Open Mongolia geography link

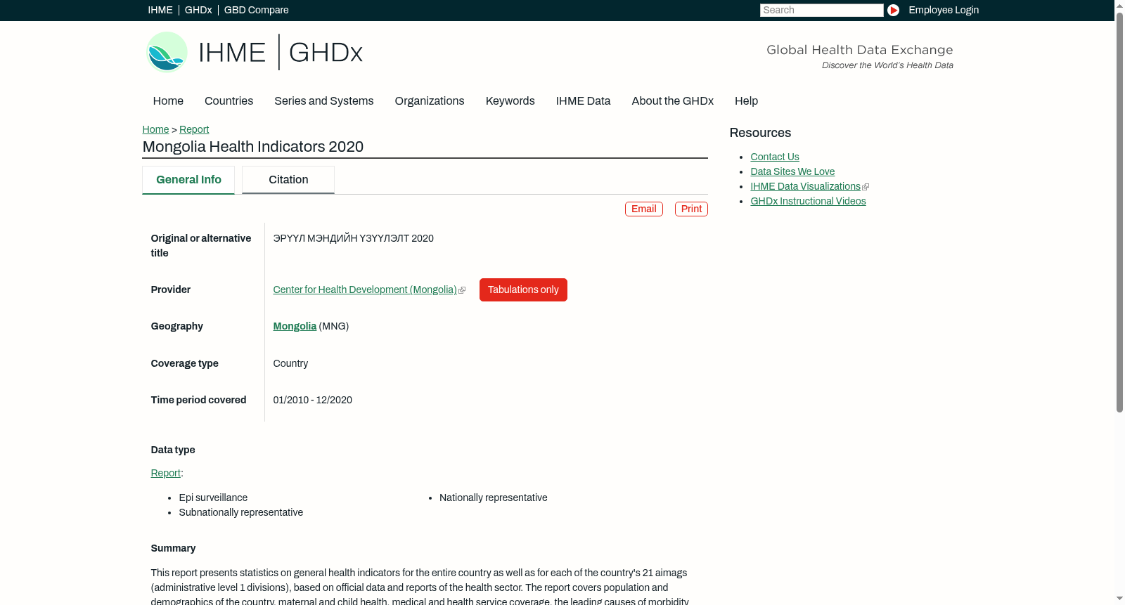(295, 326)
